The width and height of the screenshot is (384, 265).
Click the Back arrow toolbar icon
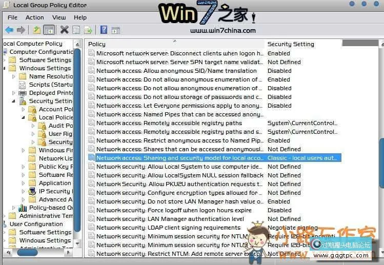point(9,30)
